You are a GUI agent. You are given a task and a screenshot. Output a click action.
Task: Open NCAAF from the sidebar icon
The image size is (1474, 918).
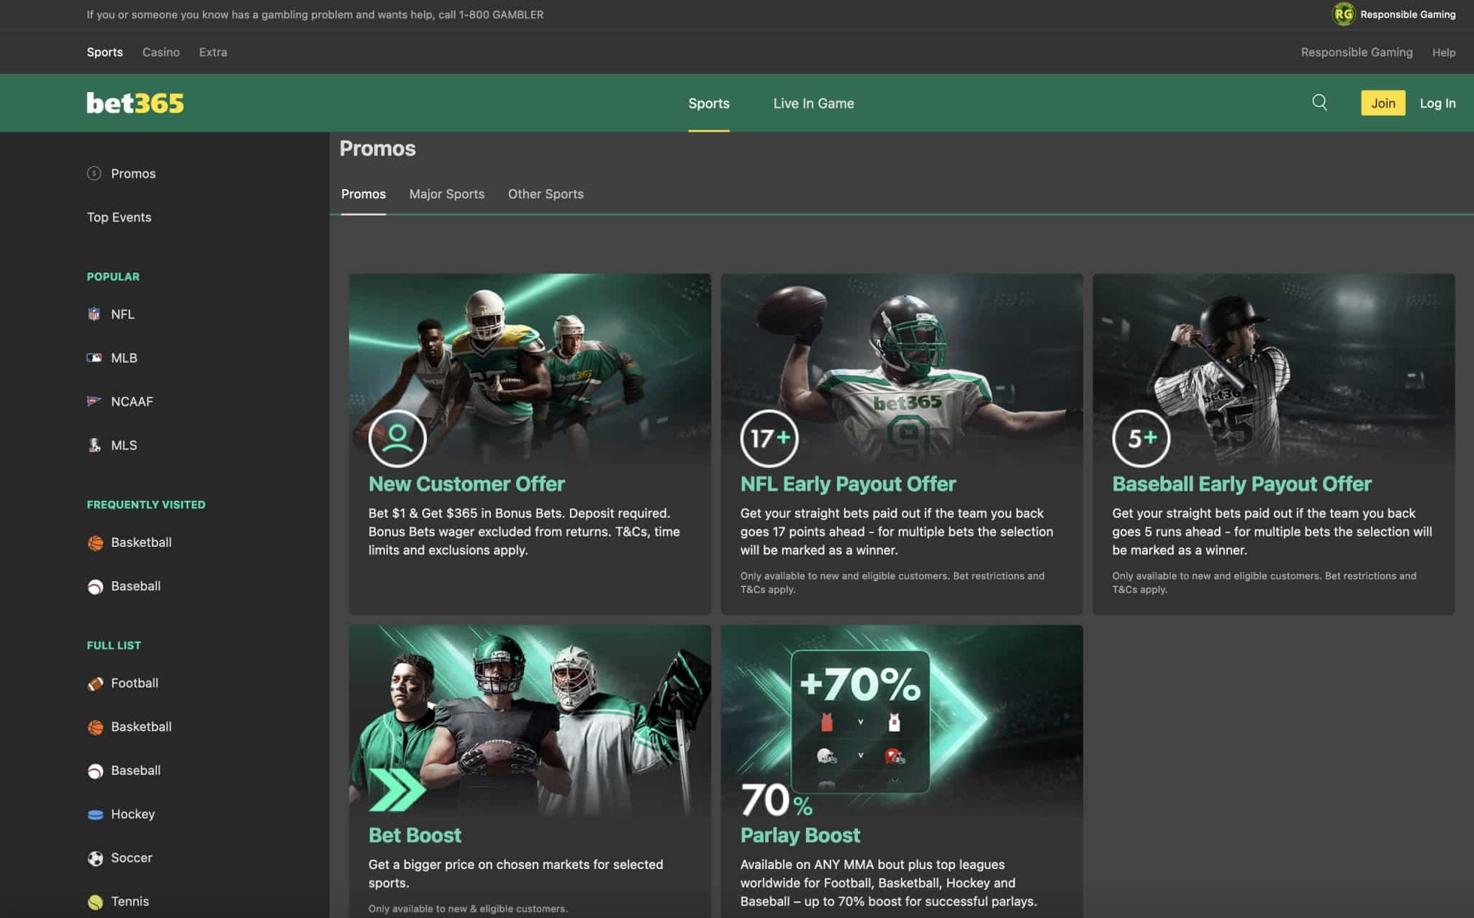(x=94, y=401)
